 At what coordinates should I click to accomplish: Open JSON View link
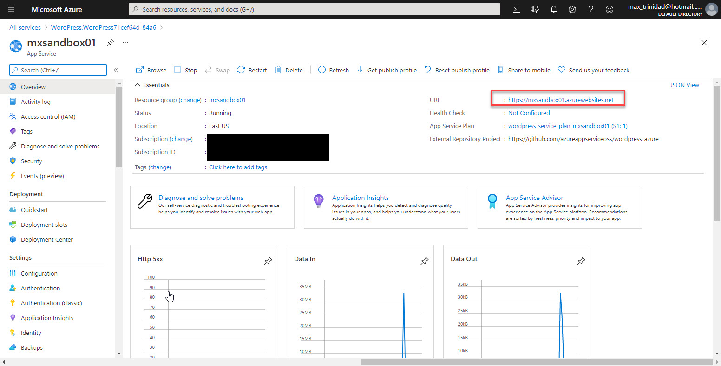pyautogui.click(x=684, y=85)
